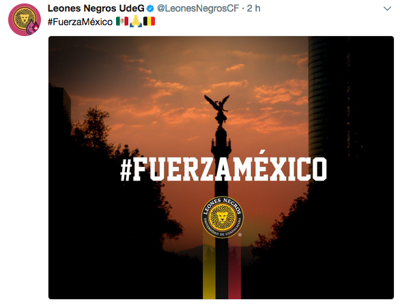Open the #FUERZAMÉXICO tweet image
This screenshot has width=400, height=306.
click(x=221, y=168)
